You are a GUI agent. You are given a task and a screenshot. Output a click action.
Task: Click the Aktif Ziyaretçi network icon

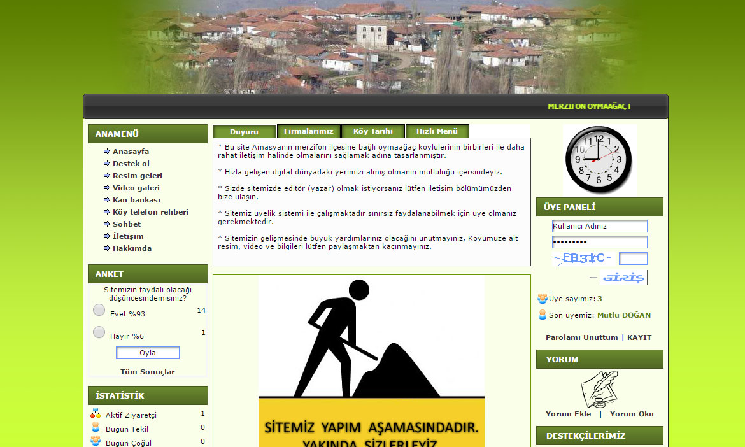pyautogui.click(x=96, y=413)
